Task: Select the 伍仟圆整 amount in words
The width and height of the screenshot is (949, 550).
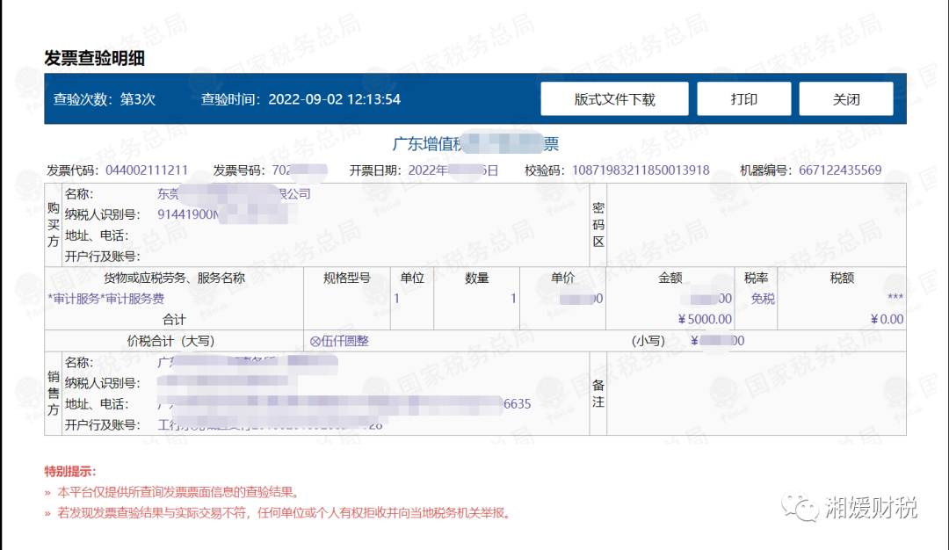Action: 339,341
